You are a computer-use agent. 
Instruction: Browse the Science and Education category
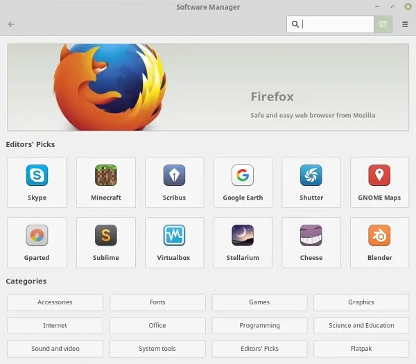[361, 325]
